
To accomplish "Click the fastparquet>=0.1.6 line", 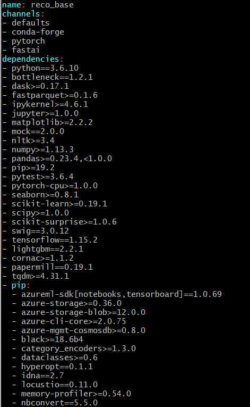I will coord(50,95).
